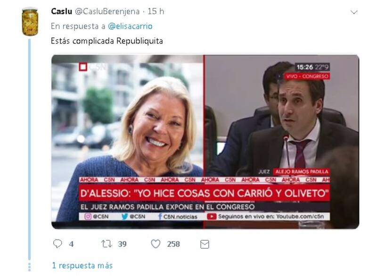
Task: Click the red D'ALESSIO headline banner in image
Action: 205,193
